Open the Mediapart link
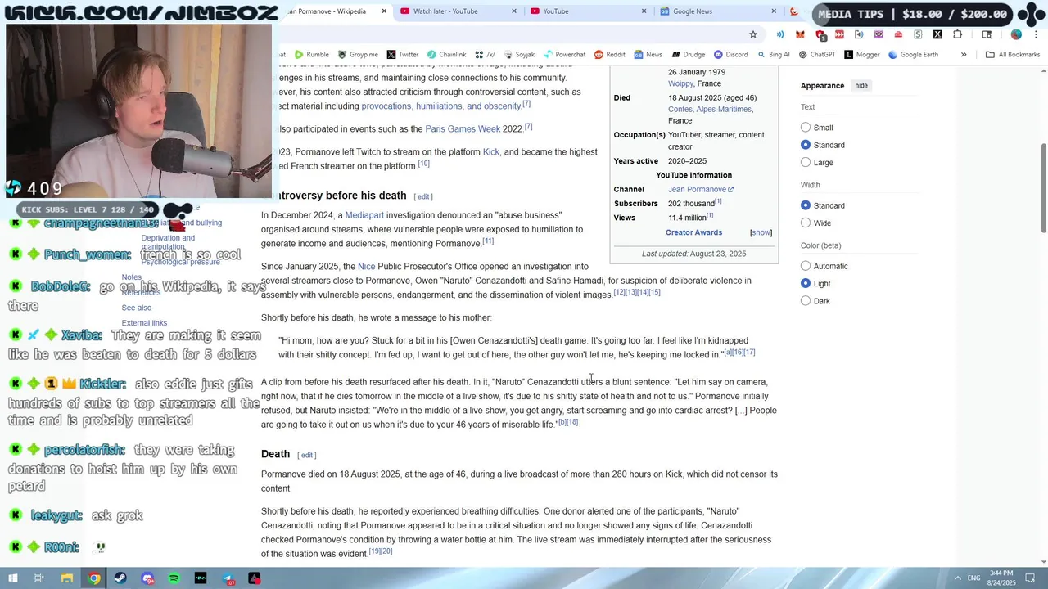The height and width of the screenshot is (589, 1048). (x=364, y=215)
